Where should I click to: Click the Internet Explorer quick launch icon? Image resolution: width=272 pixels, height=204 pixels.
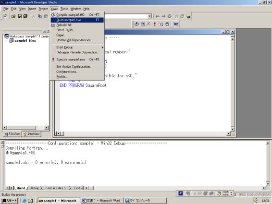[25, 201]
